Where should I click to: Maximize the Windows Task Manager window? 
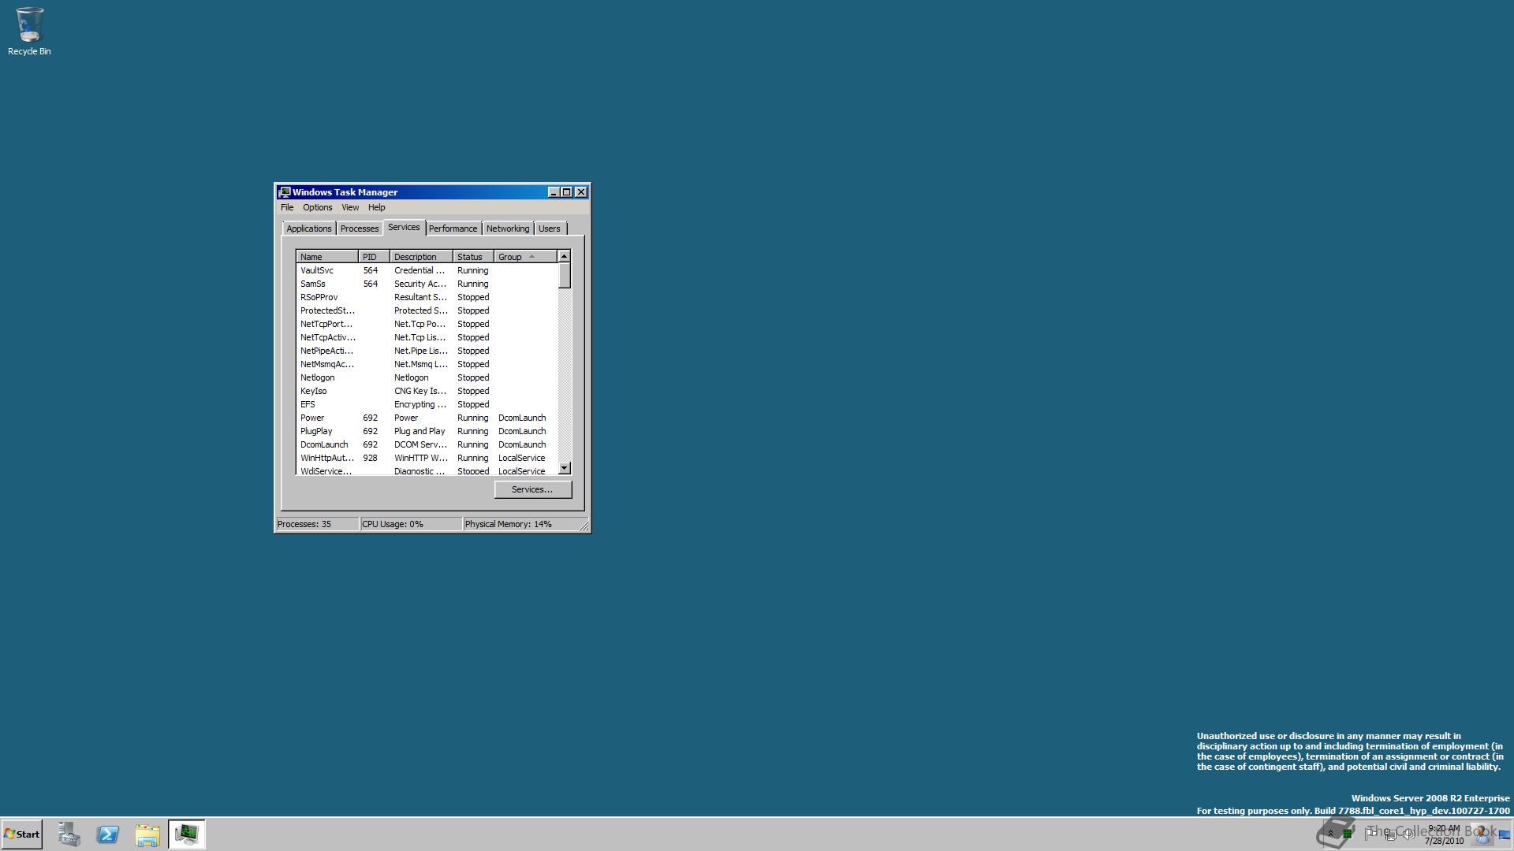coord(567,191)
